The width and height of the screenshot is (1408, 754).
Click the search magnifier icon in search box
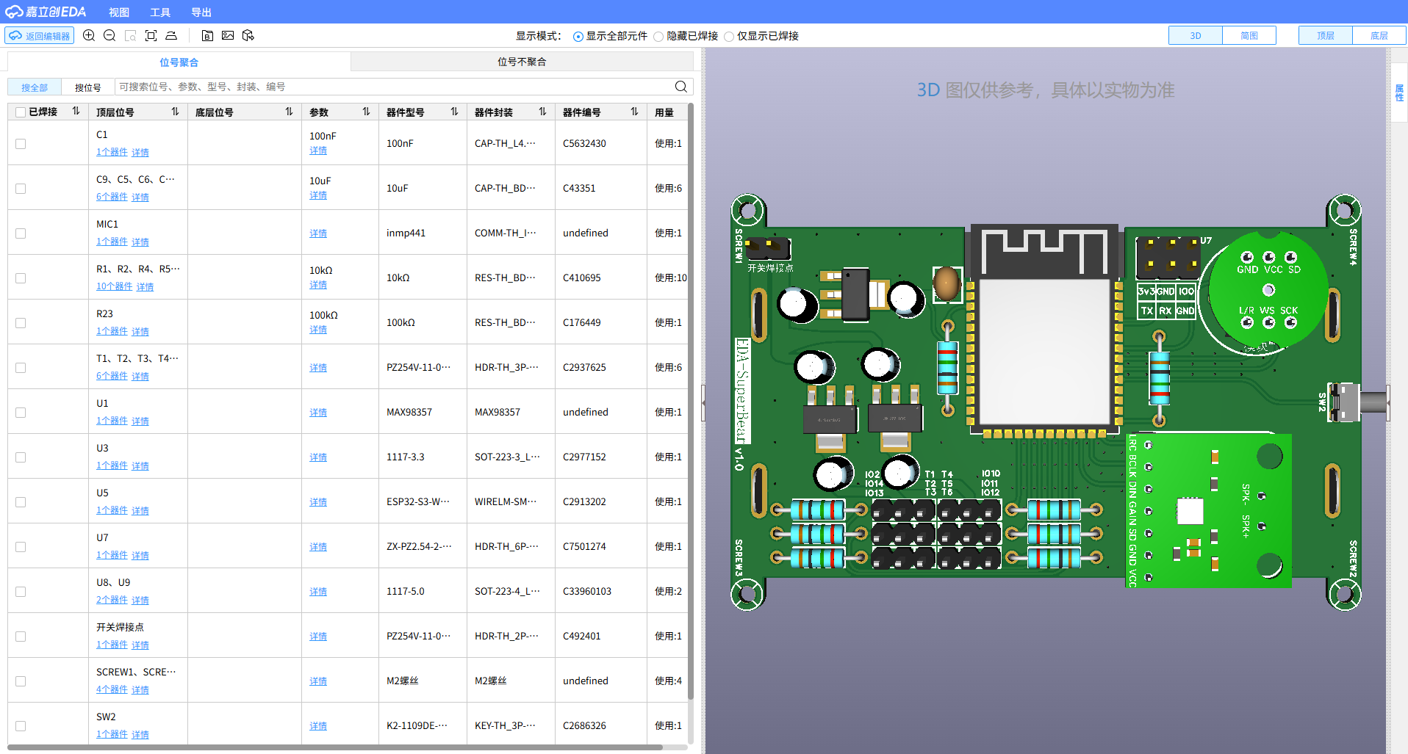(x=680, y=87)
